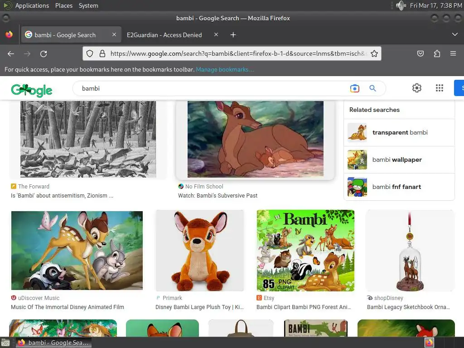Open the Google apps grid
This screenshot has width=464, height=348.
point(440,88)
